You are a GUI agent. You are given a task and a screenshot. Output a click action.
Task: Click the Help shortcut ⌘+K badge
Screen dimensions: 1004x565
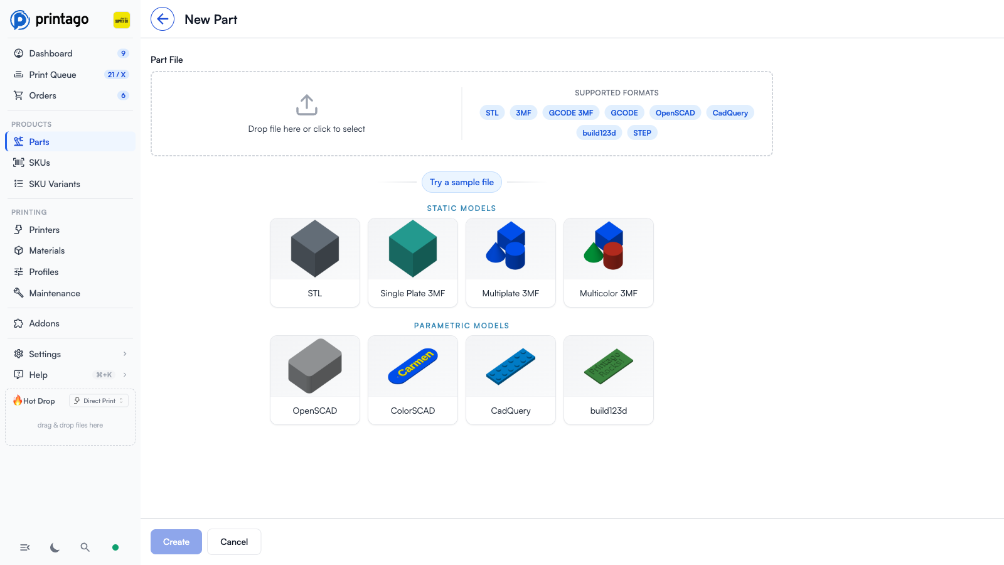104,375
